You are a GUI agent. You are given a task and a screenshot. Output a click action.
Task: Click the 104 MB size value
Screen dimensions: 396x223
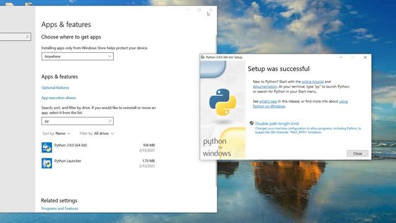(148, 145)
